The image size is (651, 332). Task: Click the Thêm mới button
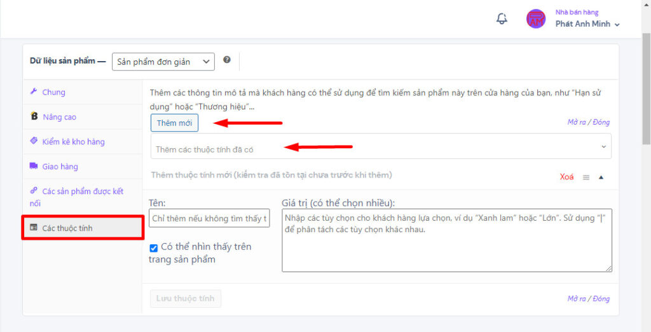pyautogui.click(x=174, y=123)
